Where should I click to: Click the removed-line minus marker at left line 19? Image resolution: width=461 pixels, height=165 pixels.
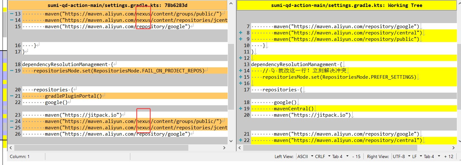coord(12,71)
